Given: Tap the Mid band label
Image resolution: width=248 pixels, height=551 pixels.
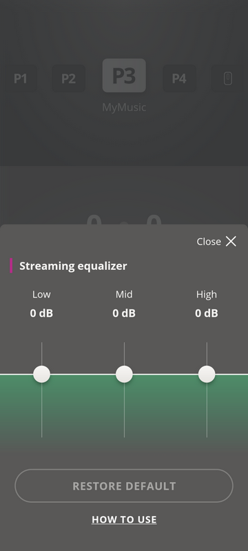Looking at the screenshot, I should [124, 295].
